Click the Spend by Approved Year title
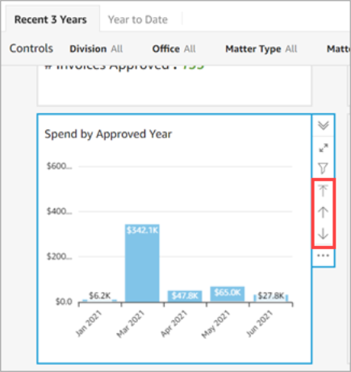Viewport: 351px width, 372px height. [108, 134]
